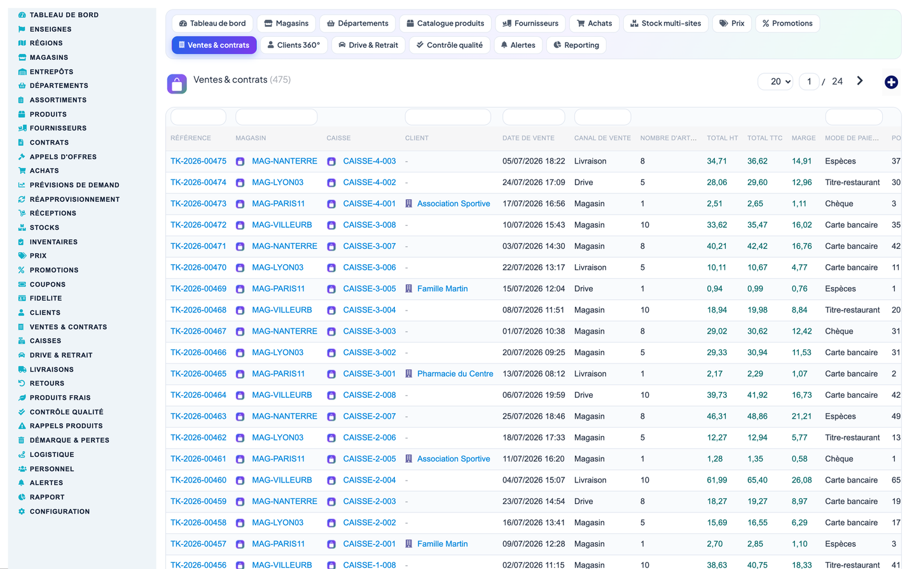Screen dimensions: 919x569
Task: Click the Achats cart icon in sidebar
Action: click(x=22, y=171)
